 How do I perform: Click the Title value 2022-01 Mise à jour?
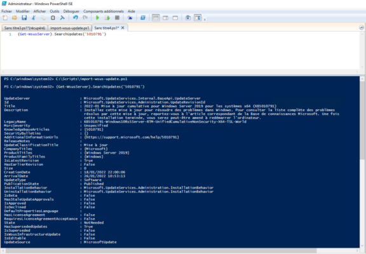(x=180, y=106)
